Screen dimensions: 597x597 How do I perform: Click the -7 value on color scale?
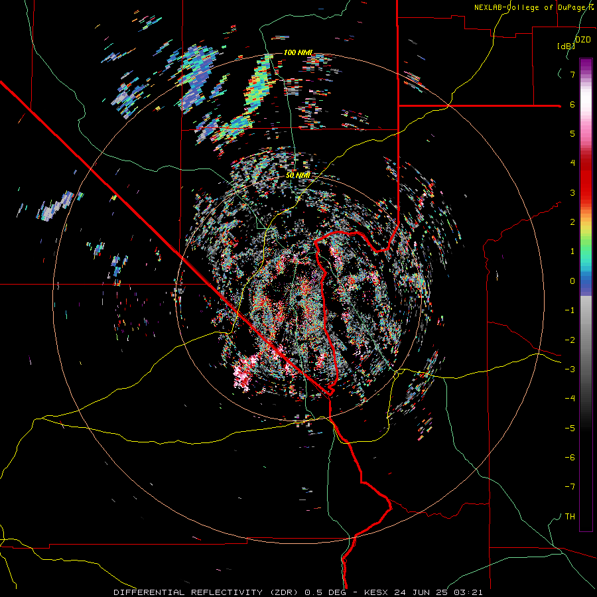570,487
